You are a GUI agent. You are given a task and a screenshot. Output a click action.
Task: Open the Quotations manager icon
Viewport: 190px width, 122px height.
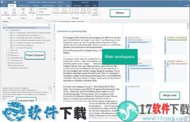65,10
